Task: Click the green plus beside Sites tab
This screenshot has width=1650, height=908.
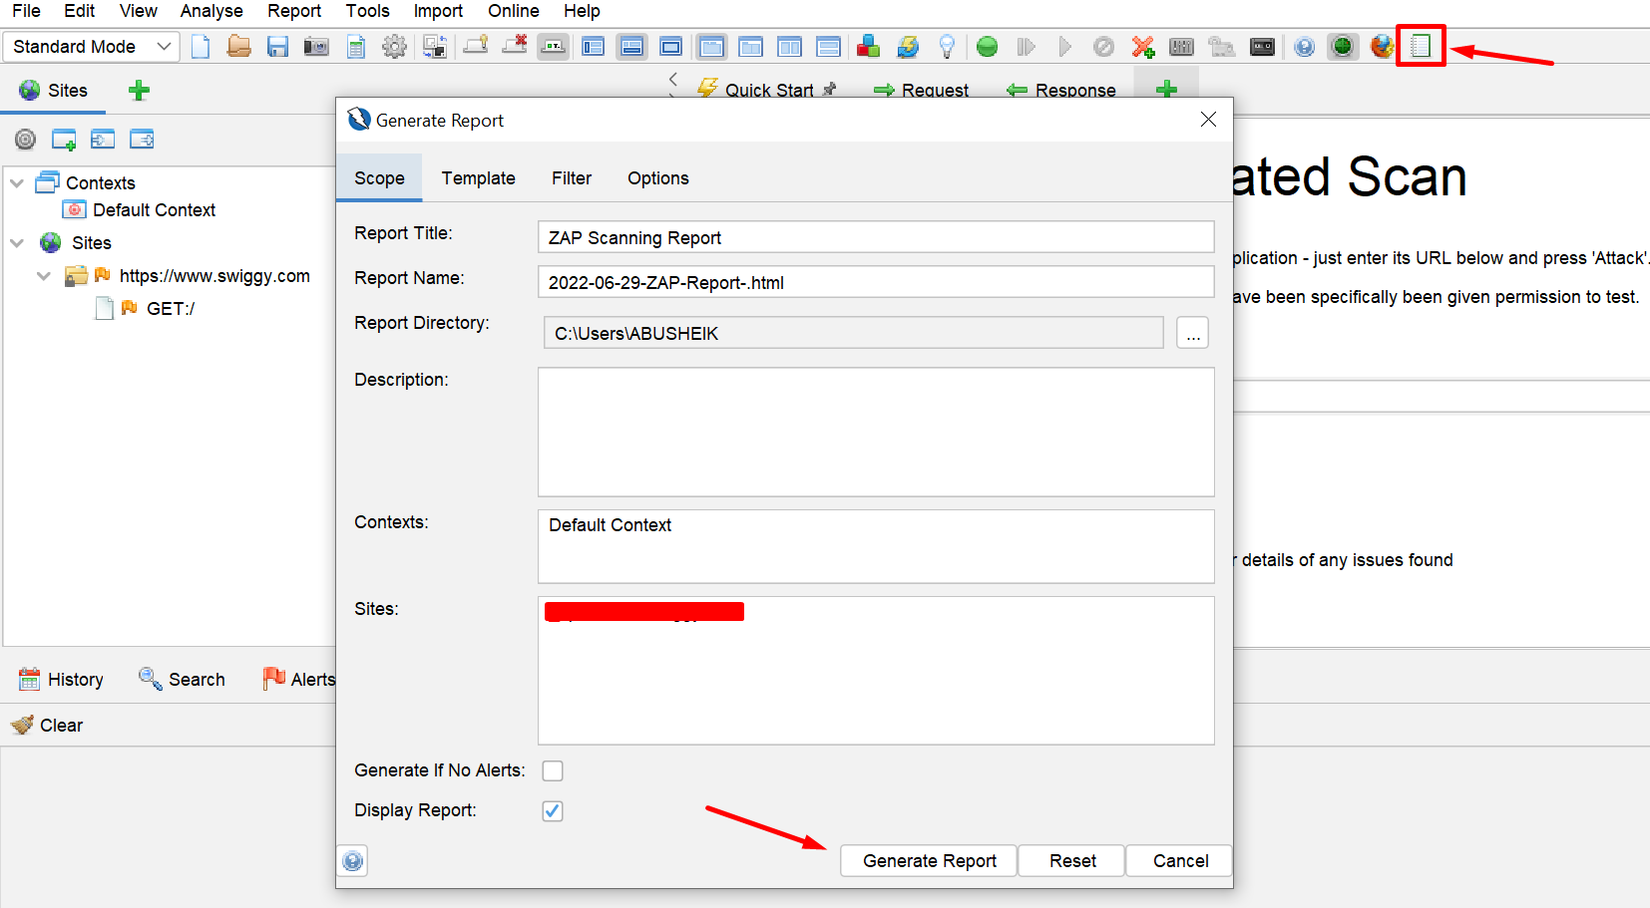Action: click(139, 91)
